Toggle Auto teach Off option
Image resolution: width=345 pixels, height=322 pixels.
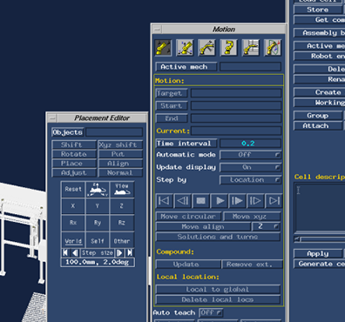(x=211, y=312)
